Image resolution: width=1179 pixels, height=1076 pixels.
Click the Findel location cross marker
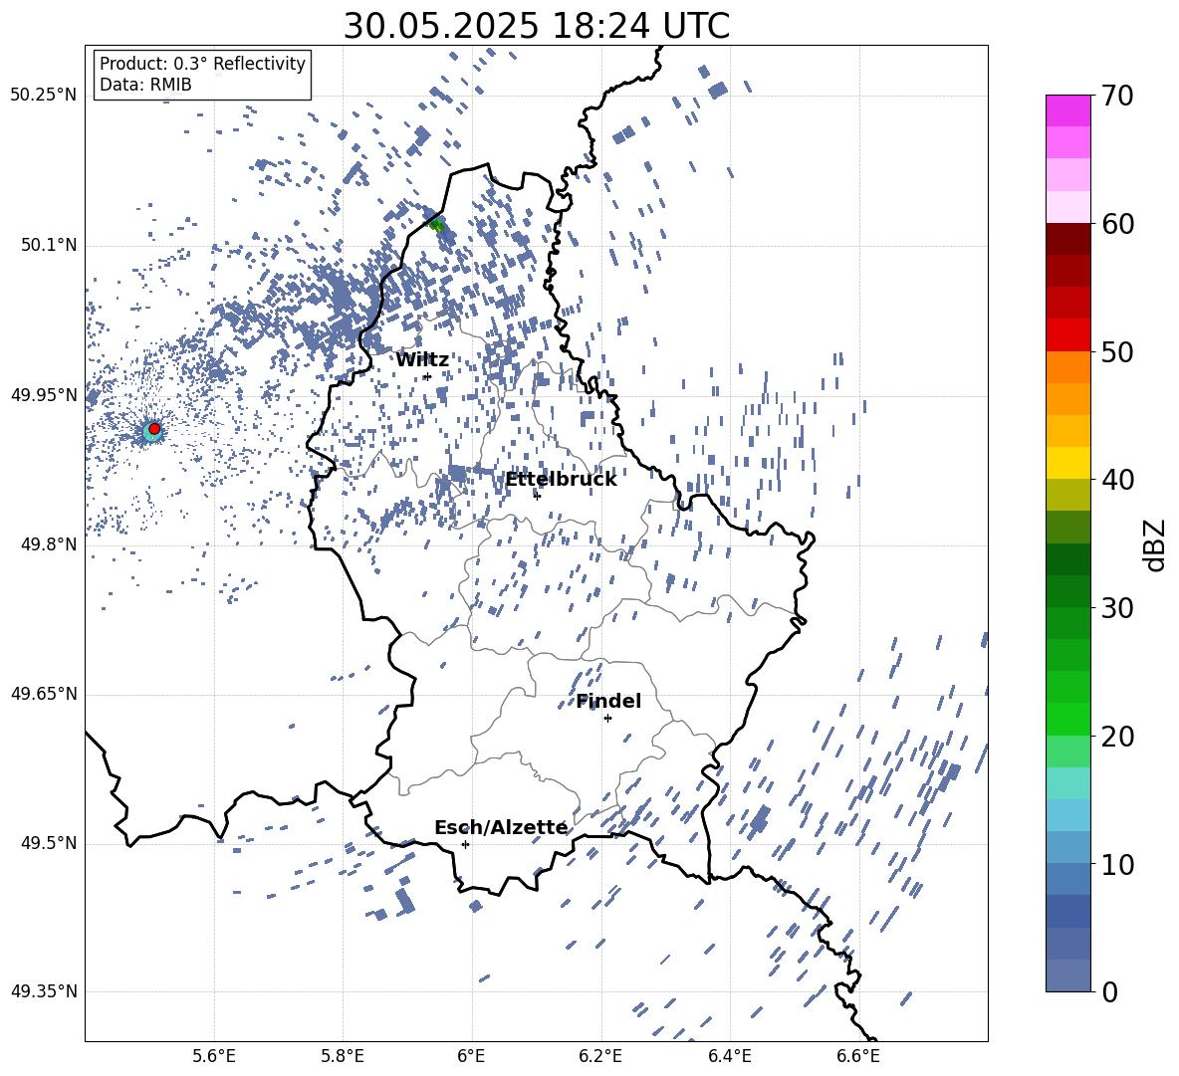pyautogui.click(x=607, y=718)
